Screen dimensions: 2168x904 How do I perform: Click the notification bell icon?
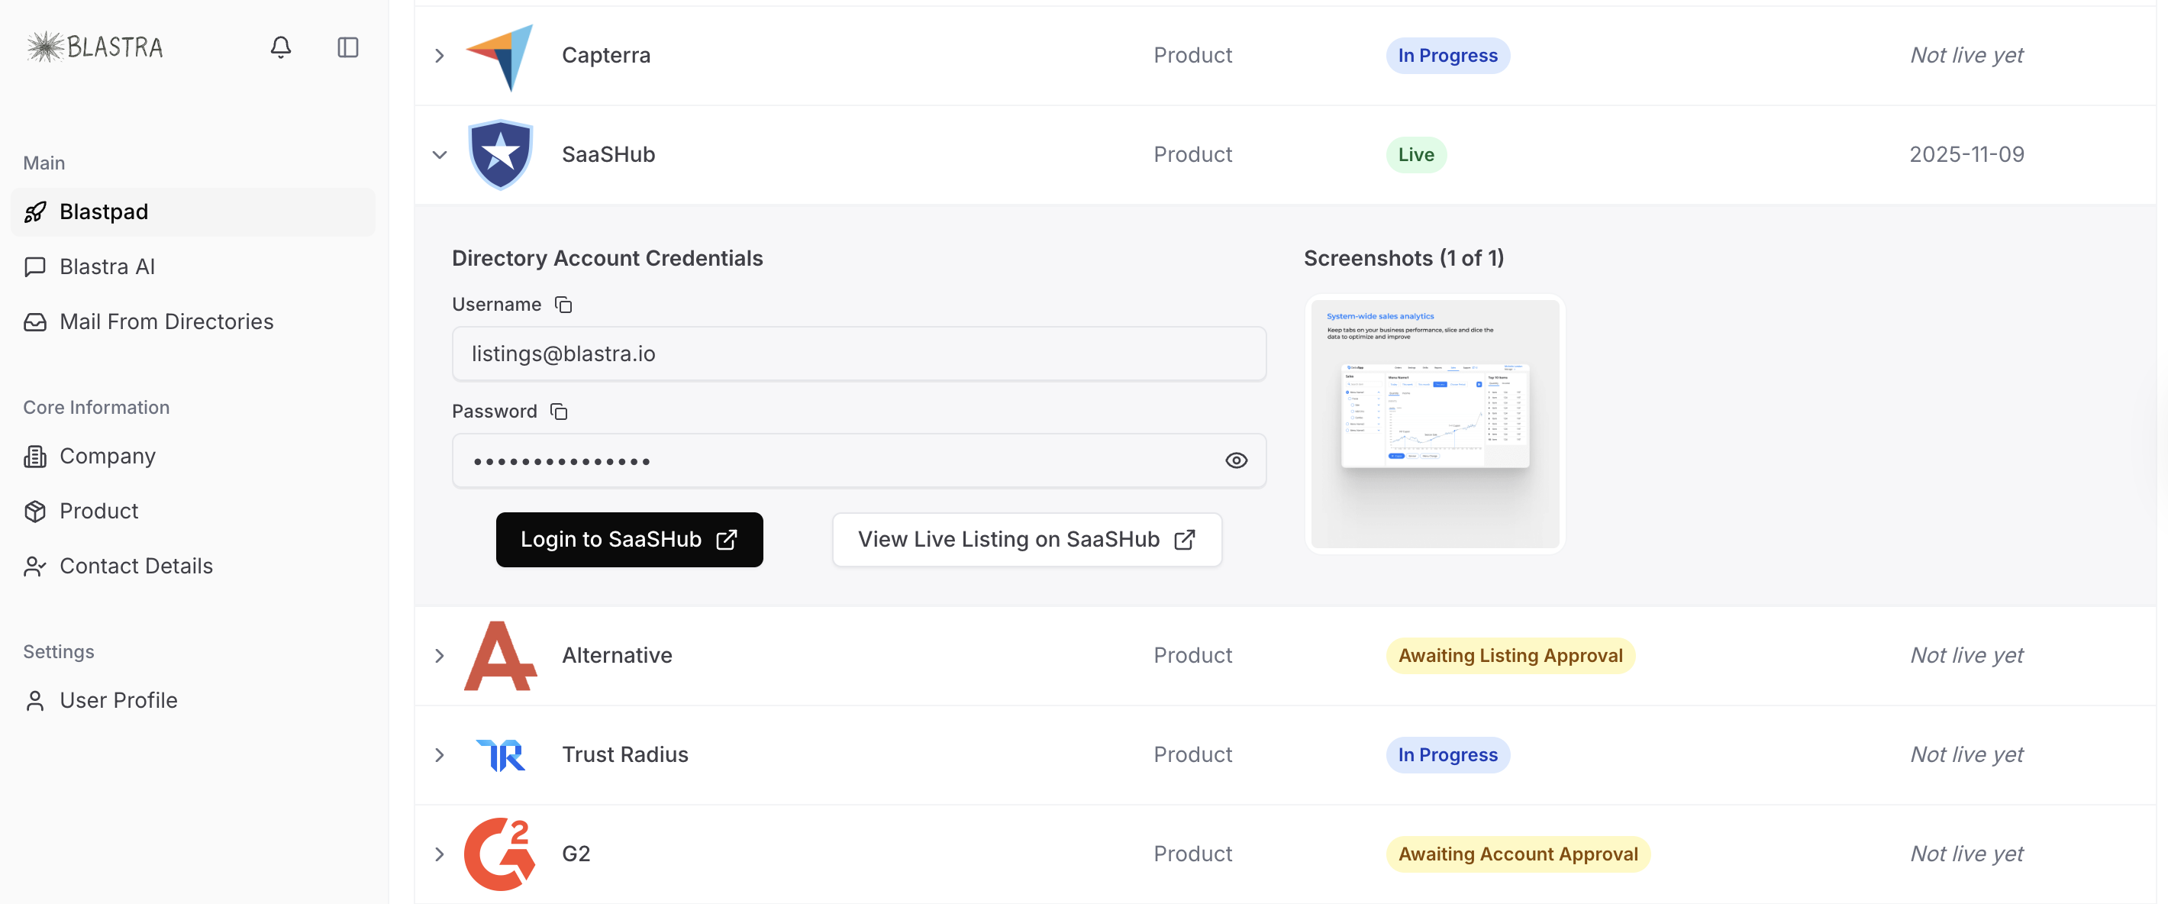[280, 47]
